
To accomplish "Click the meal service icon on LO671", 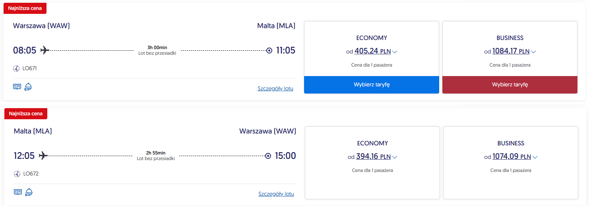I will [x=28, y=87].
